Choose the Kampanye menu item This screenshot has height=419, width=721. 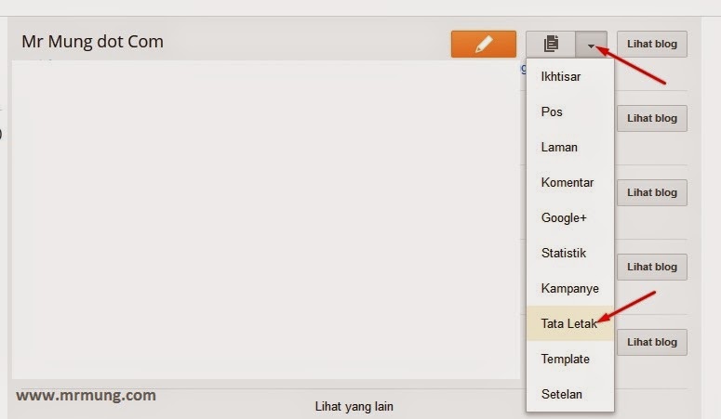point(569,289)
